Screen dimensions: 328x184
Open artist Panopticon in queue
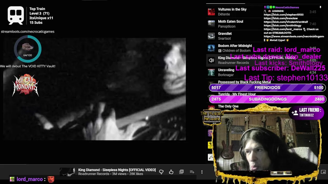227,26
